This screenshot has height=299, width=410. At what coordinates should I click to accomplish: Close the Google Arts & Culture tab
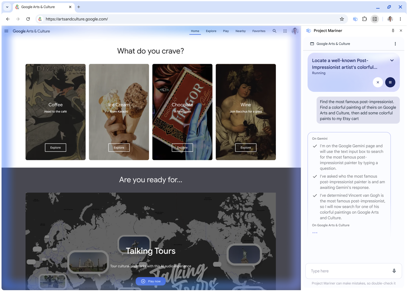70,7
